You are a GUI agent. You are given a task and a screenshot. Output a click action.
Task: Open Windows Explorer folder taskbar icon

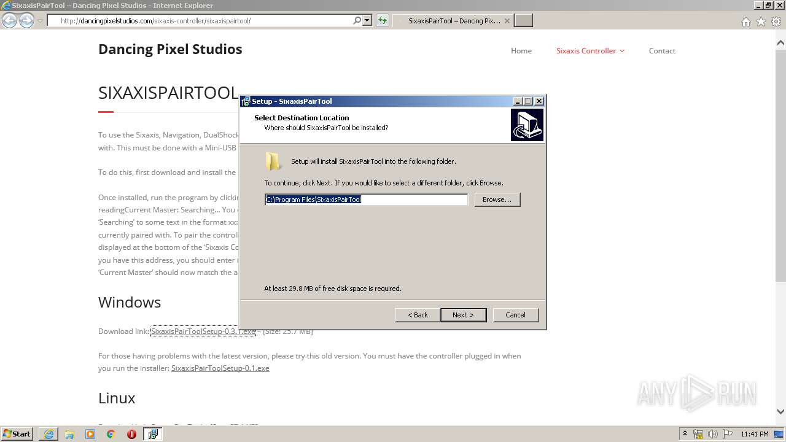(69, 434)
